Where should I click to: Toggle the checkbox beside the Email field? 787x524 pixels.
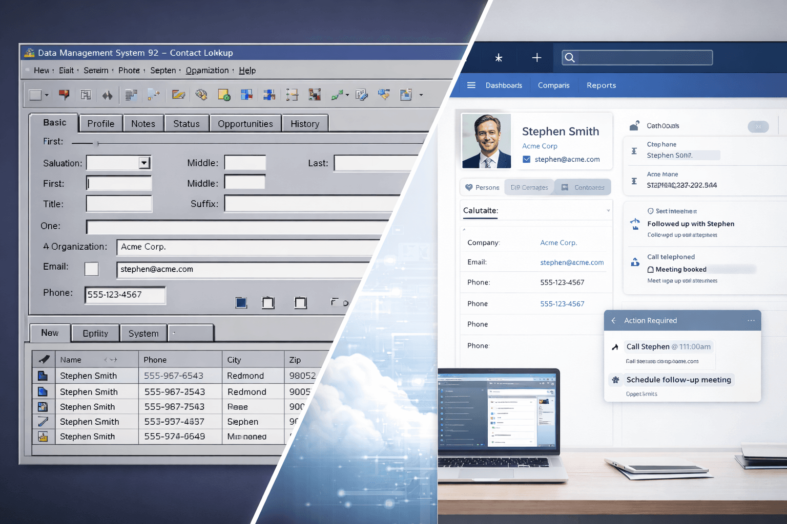pyautogui.click(x=91, y=269)
